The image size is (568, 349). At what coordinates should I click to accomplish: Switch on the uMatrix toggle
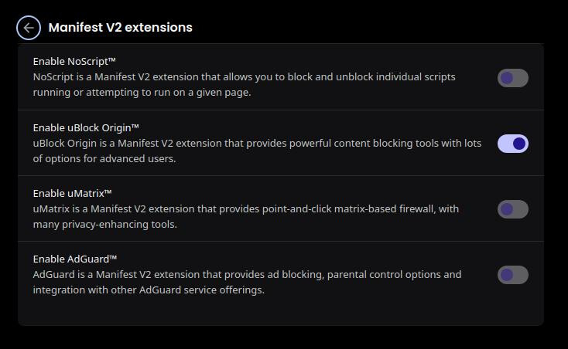pos(512,209)
